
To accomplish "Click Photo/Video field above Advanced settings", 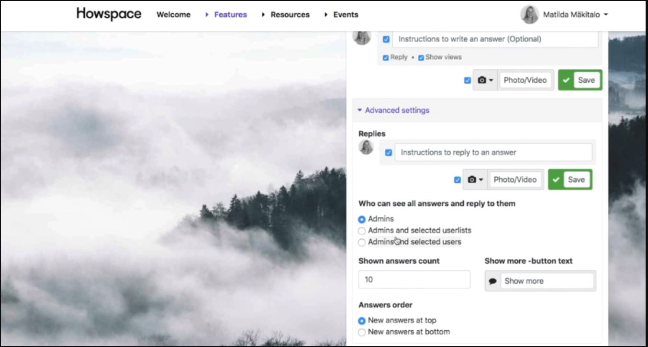I will 525,80.
